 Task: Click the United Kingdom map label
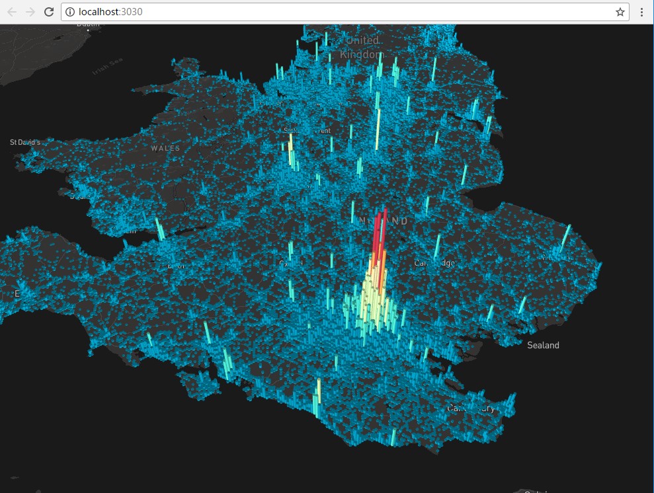pos(361,47)
